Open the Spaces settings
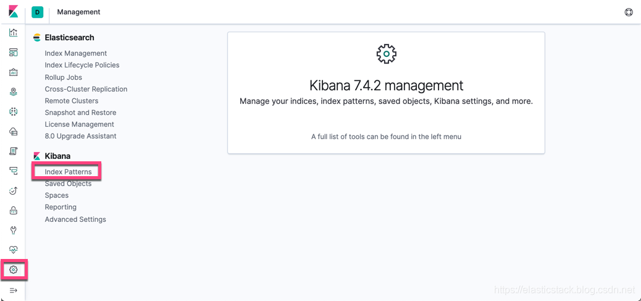The width and height of the screenshot is (641, 301). click(57, 195)
